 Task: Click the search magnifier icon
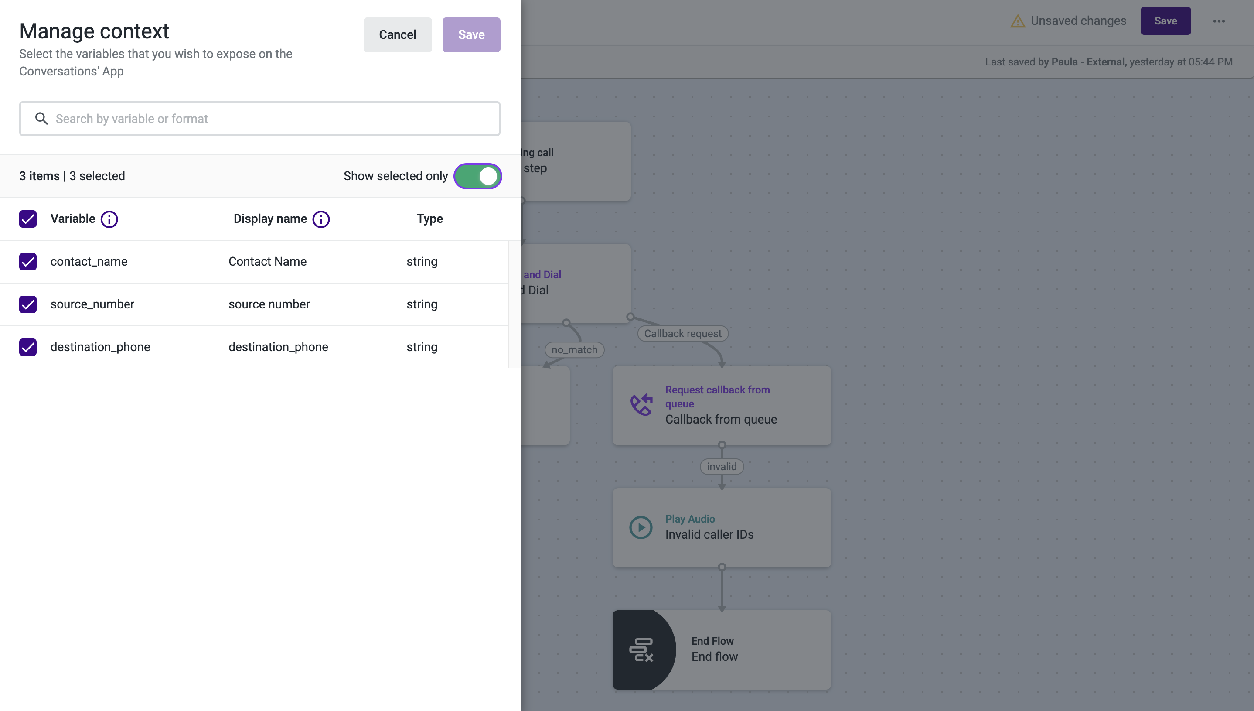pos(41,119)
